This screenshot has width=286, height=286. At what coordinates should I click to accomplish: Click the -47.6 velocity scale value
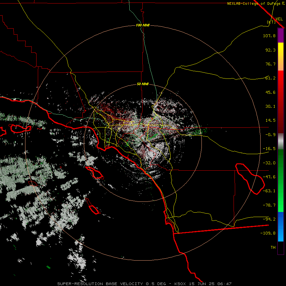[x=269, y=177]
